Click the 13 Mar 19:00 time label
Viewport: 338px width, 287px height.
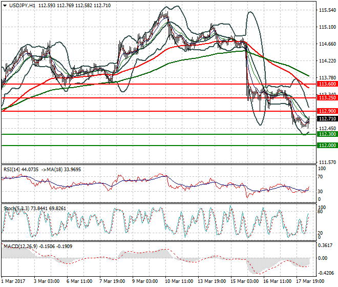click(x=212, y=281)
